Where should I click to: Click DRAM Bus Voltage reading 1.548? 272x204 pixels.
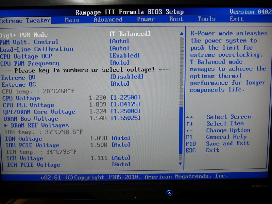pos(98,118)
